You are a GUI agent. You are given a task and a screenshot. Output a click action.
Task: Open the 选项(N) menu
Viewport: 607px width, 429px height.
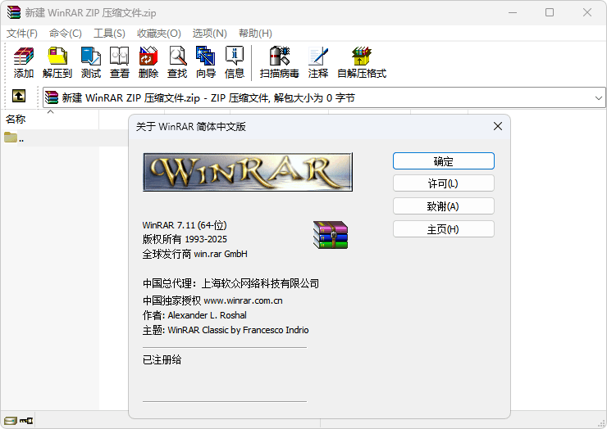(209, 34)
